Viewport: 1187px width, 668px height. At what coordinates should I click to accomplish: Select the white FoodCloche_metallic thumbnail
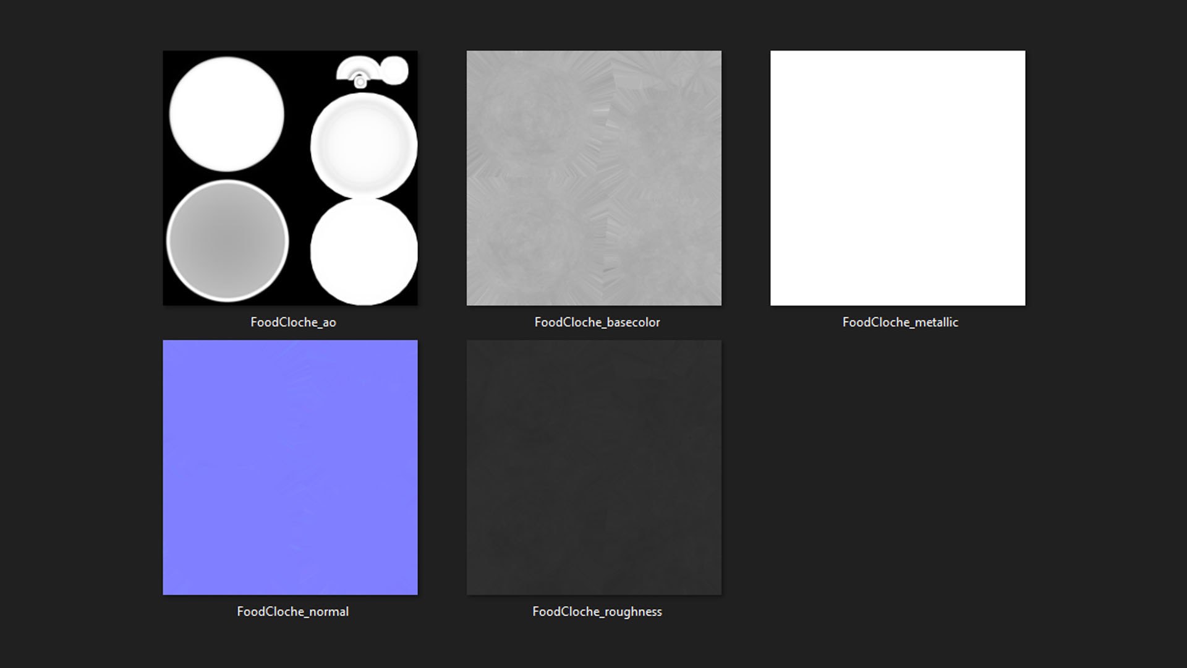(898, 178)
